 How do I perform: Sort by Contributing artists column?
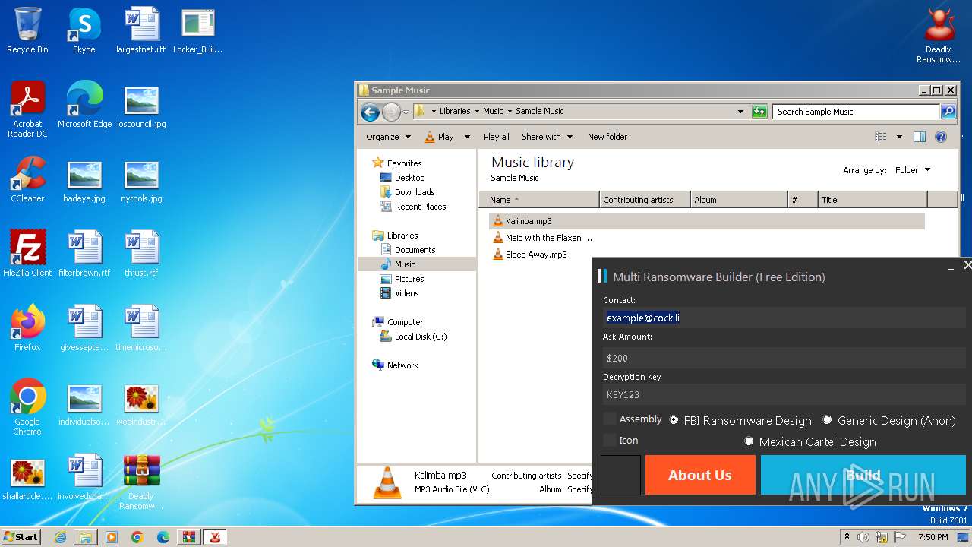tap(645, 200)
